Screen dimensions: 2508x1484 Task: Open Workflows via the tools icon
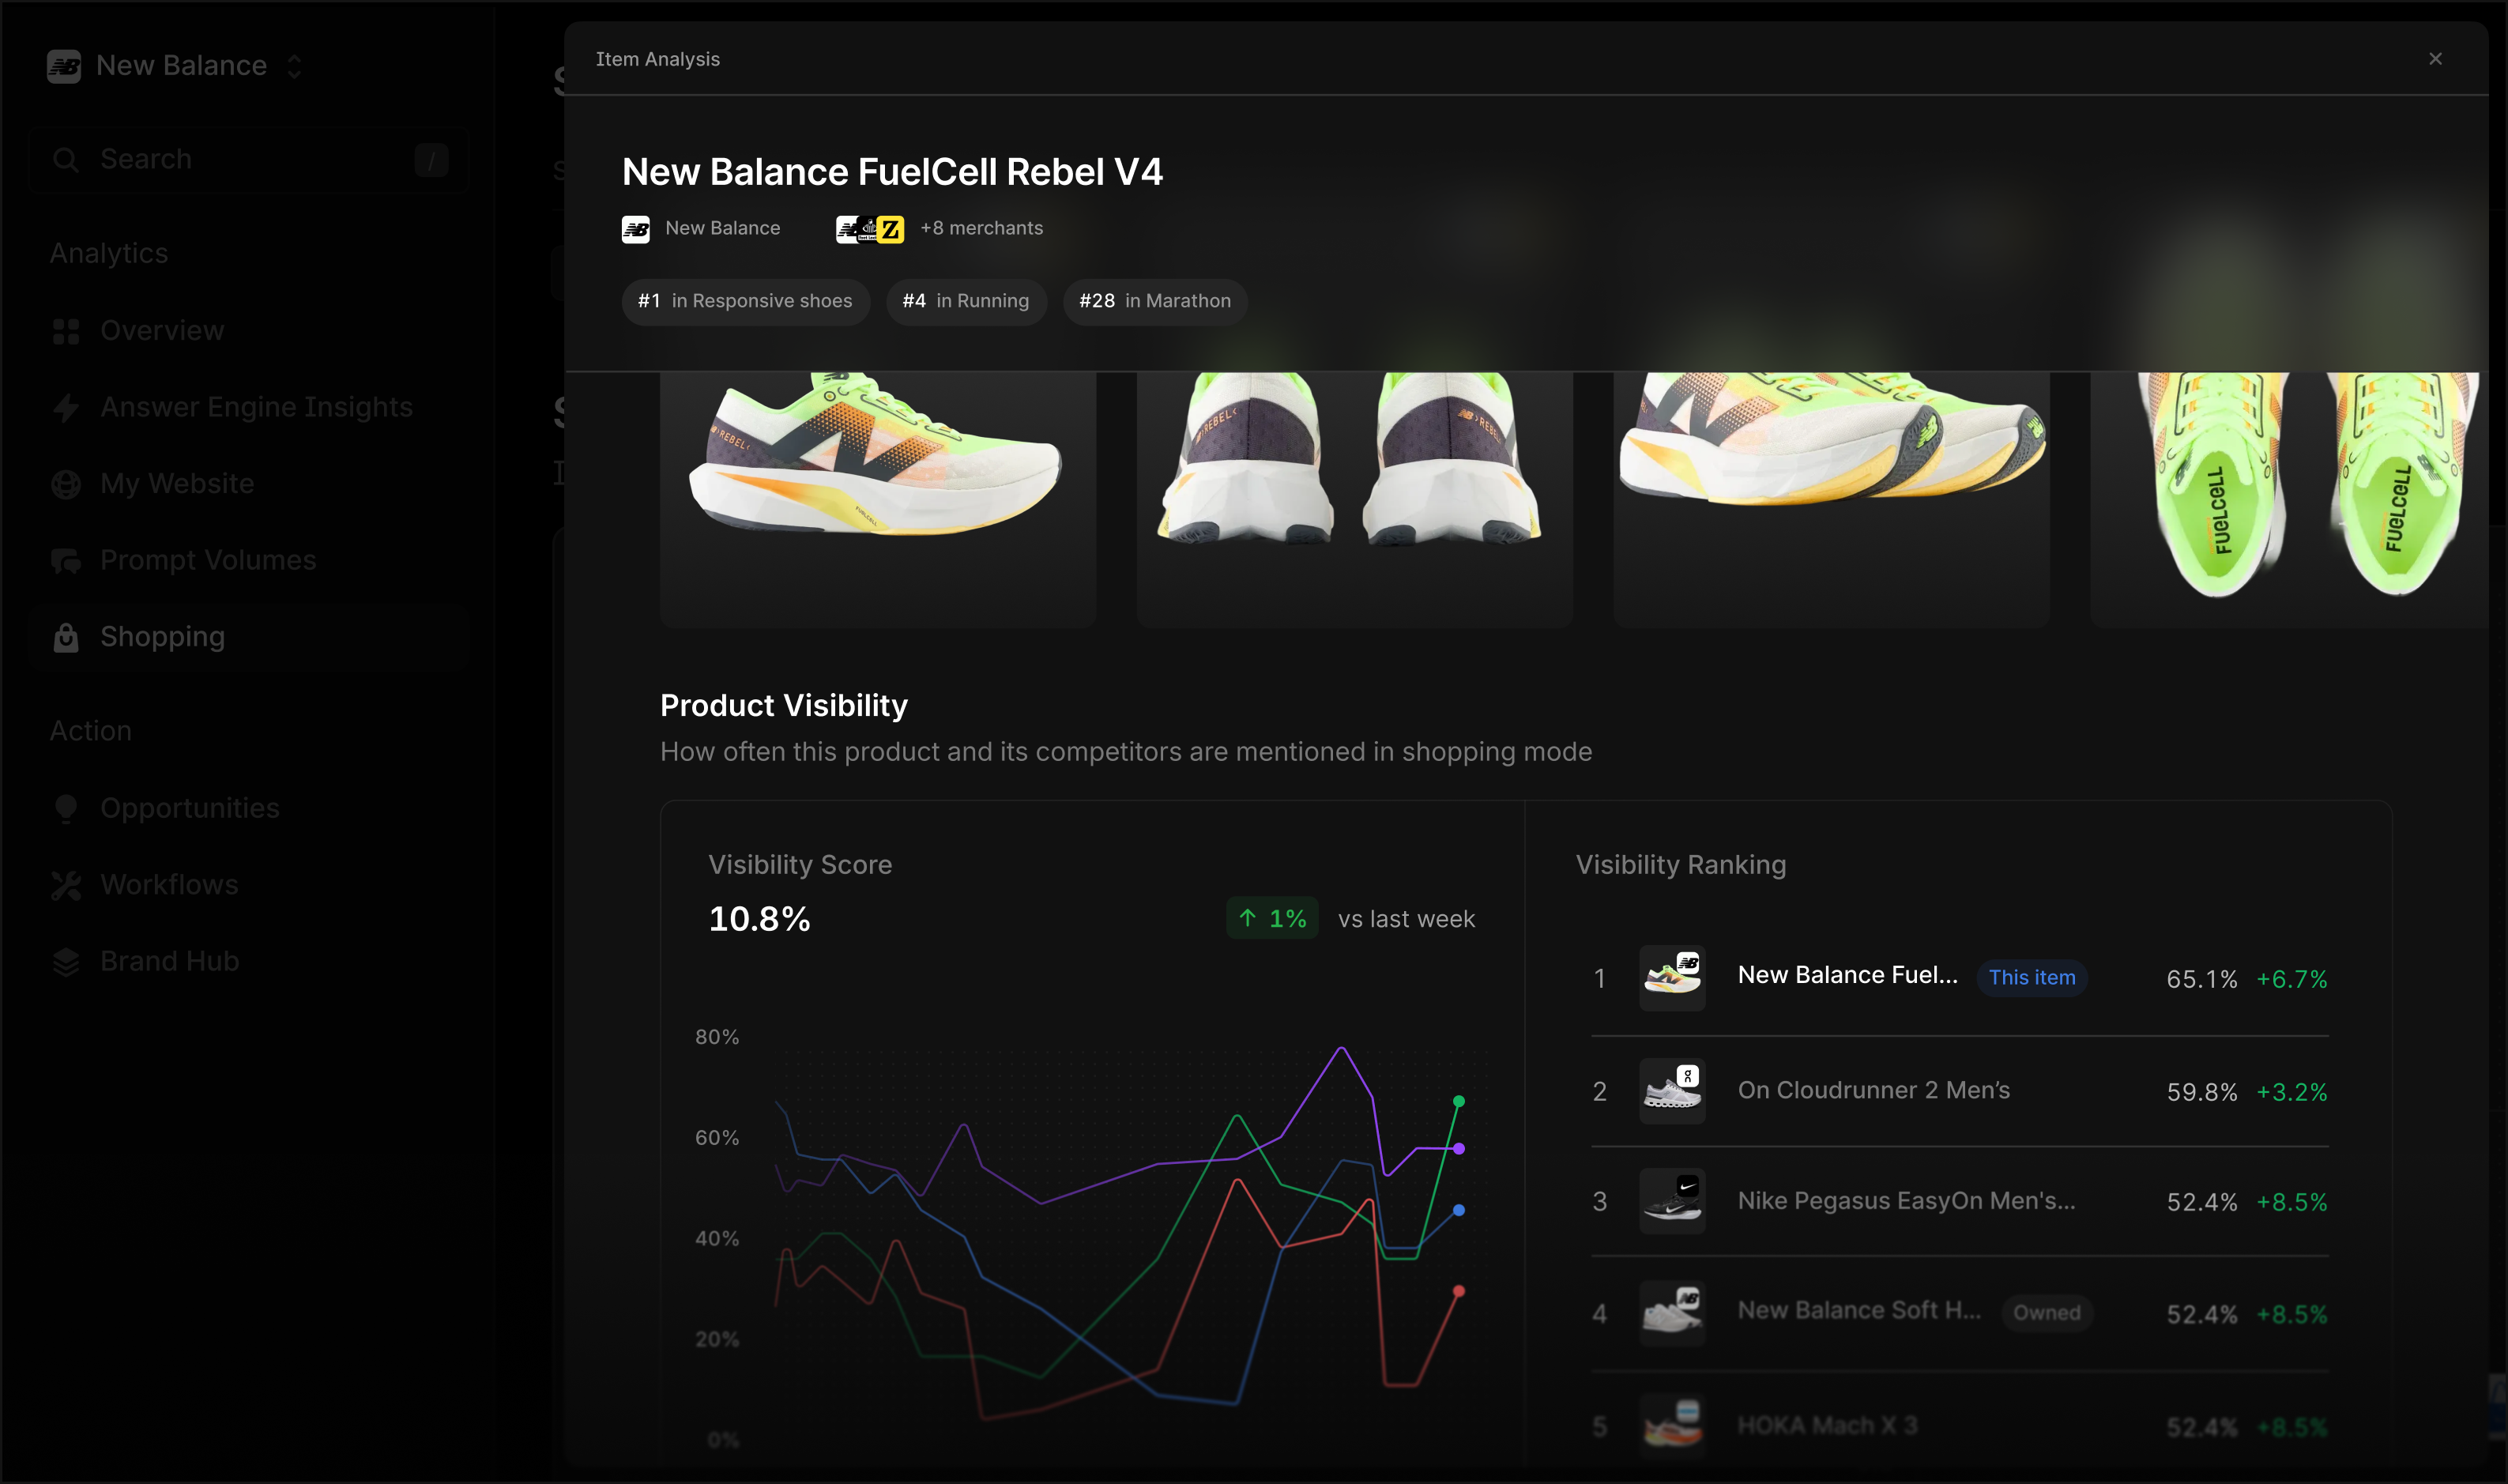tap(66, 884)
